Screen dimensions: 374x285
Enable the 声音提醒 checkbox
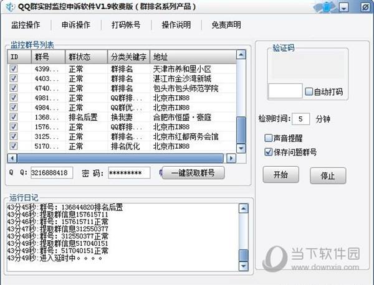click(x=268, y=138)
